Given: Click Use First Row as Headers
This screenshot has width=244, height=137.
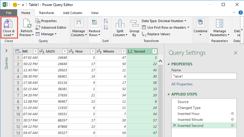Looking at the screenshot, I should tap(165, 27).
